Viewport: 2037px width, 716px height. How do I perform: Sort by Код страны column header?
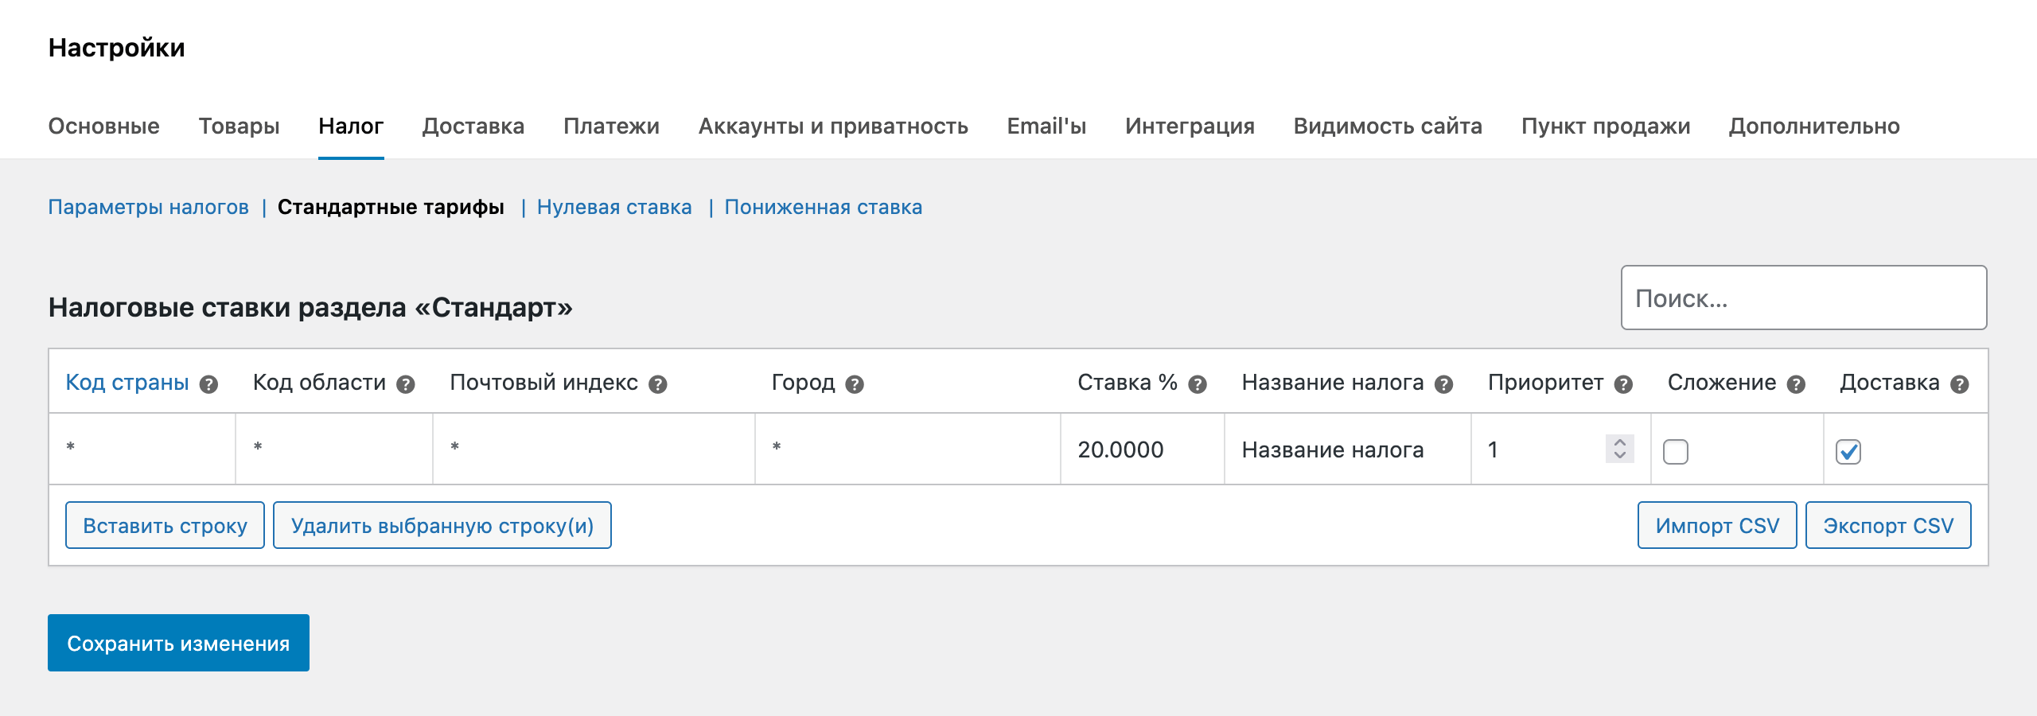coord(127,383)
